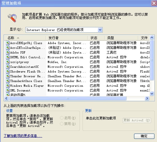Select the SearchAssistantOC add-on name
157x142 pixels.
24,67
